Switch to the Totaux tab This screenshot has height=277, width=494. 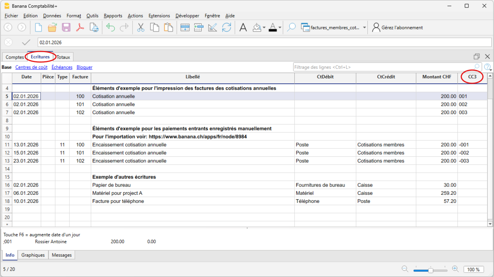coord(64,57)
